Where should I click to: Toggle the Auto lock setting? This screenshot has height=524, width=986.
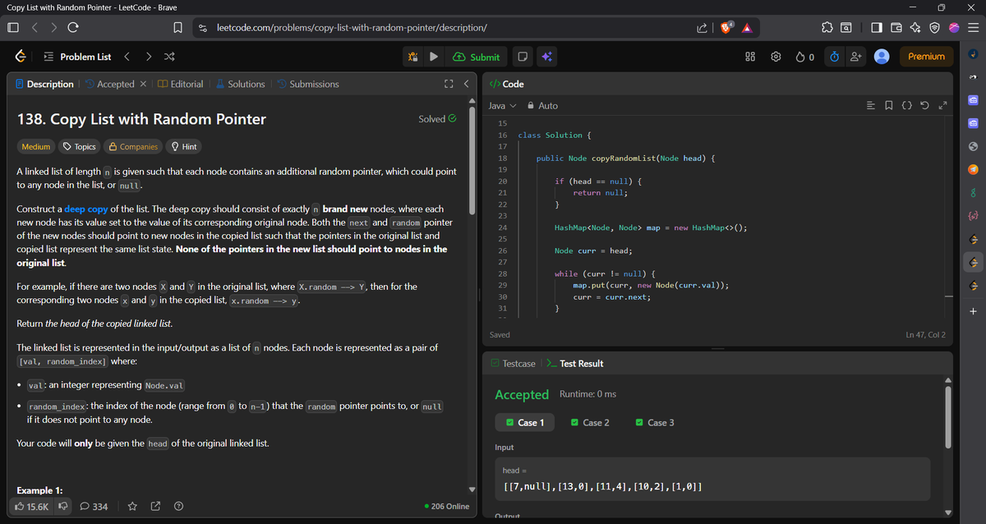[x=541, y=105]
